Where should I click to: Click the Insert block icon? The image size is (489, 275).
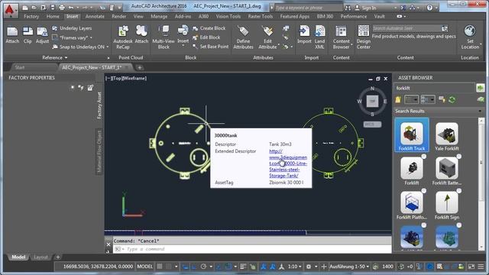[183, 31]
